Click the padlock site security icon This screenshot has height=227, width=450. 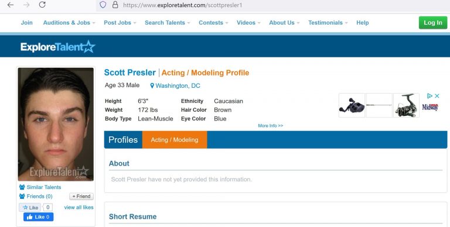pos(115,5)
